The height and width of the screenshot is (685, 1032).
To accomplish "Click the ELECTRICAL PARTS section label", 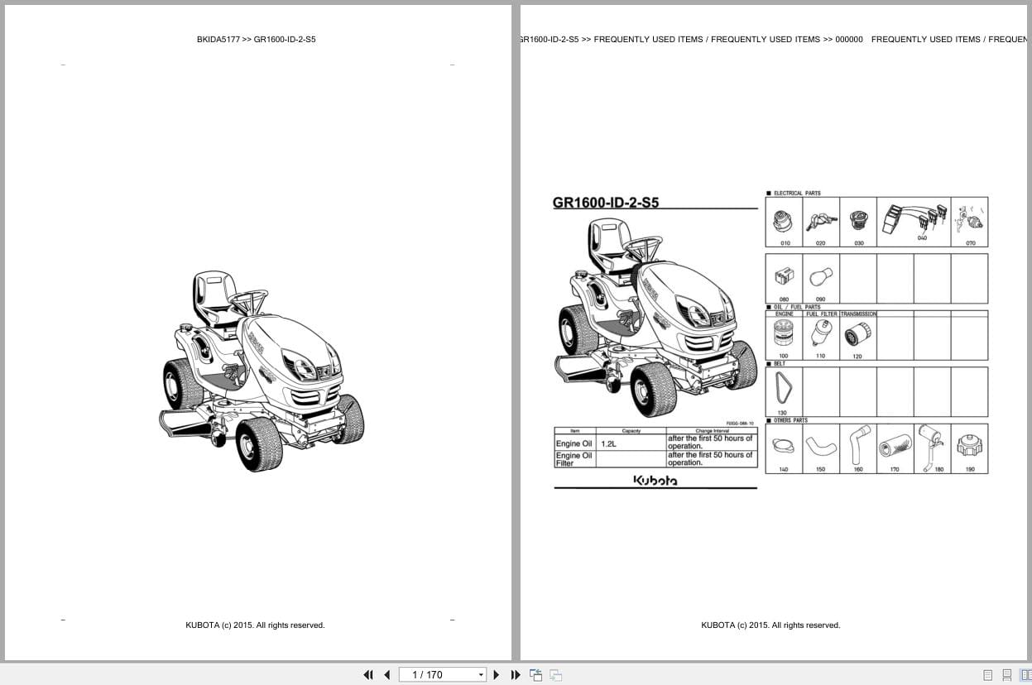I will [797, 193].
